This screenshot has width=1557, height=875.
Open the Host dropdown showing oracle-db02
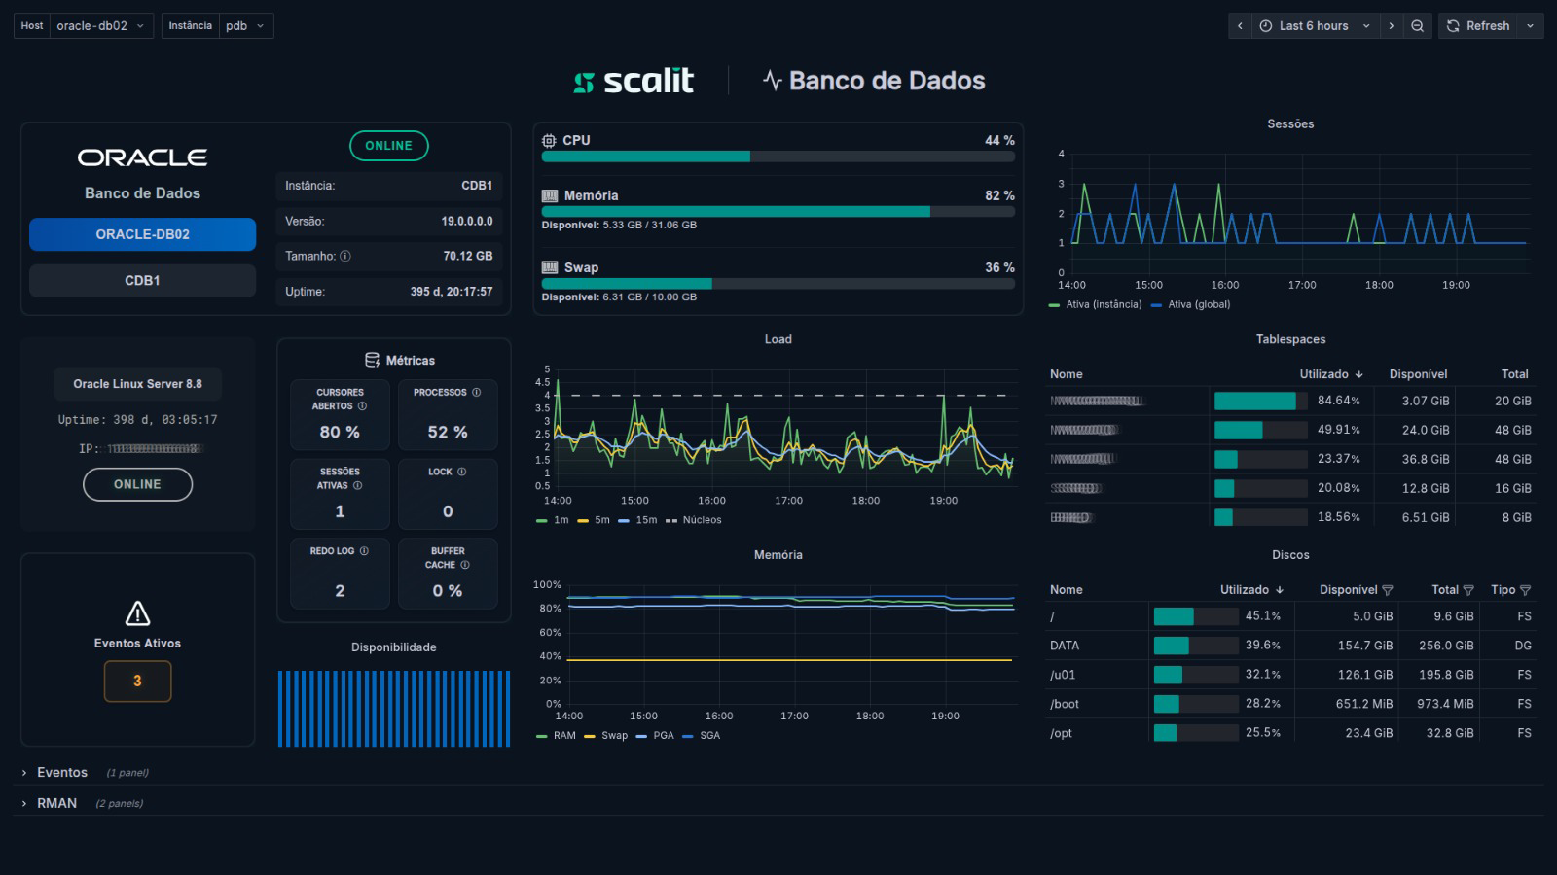(100, 26)
